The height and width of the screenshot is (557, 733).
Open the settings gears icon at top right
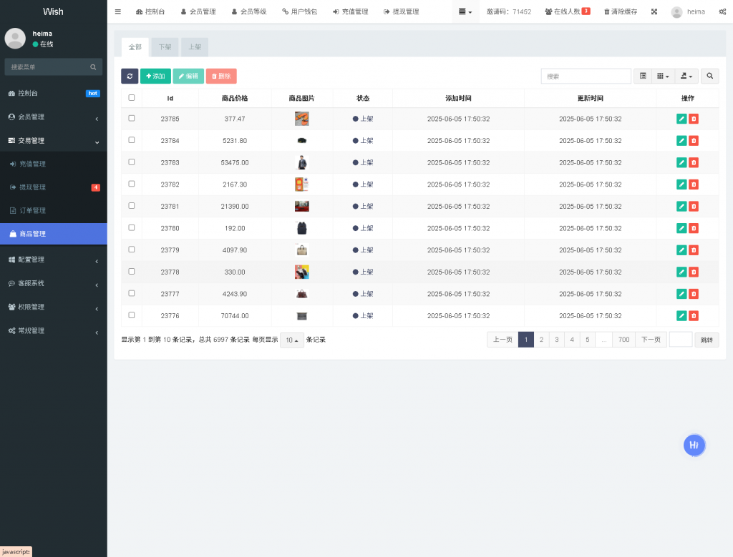click(x=722, y=11)
